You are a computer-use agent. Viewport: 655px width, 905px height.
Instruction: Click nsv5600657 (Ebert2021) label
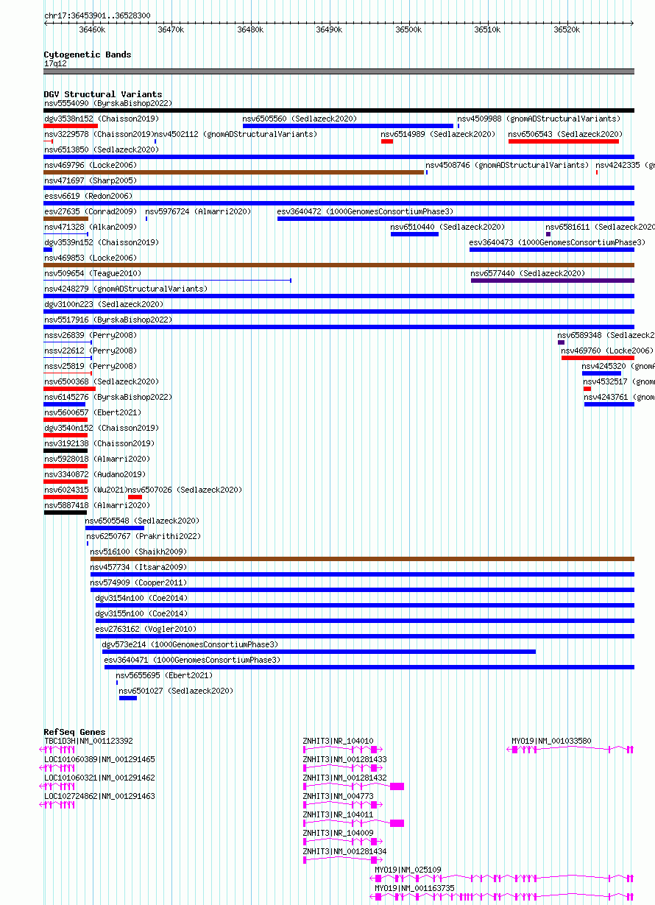tap(92, 412)
